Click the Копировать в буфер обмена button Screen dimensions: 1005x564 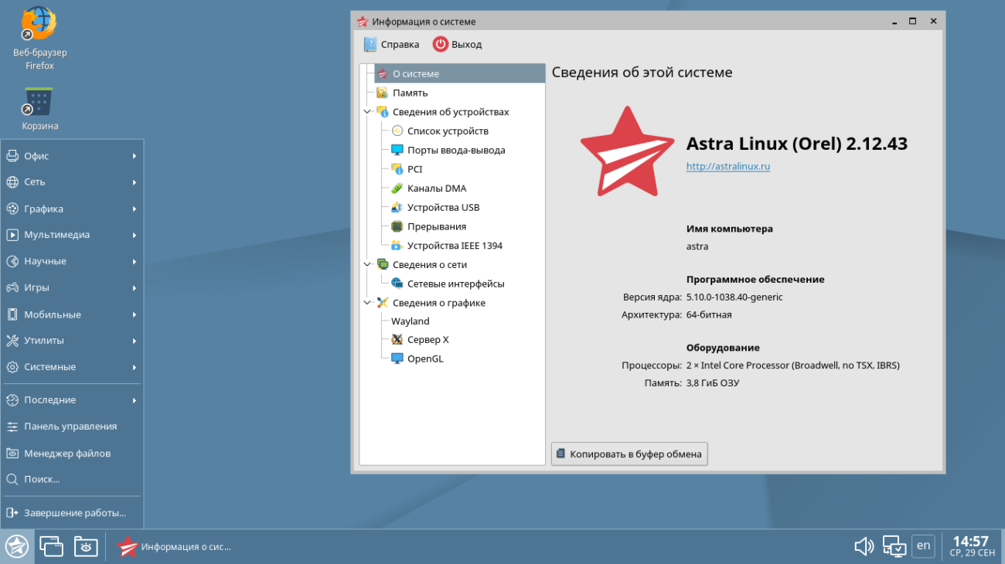pyautogui.click(x=629, y=454)
